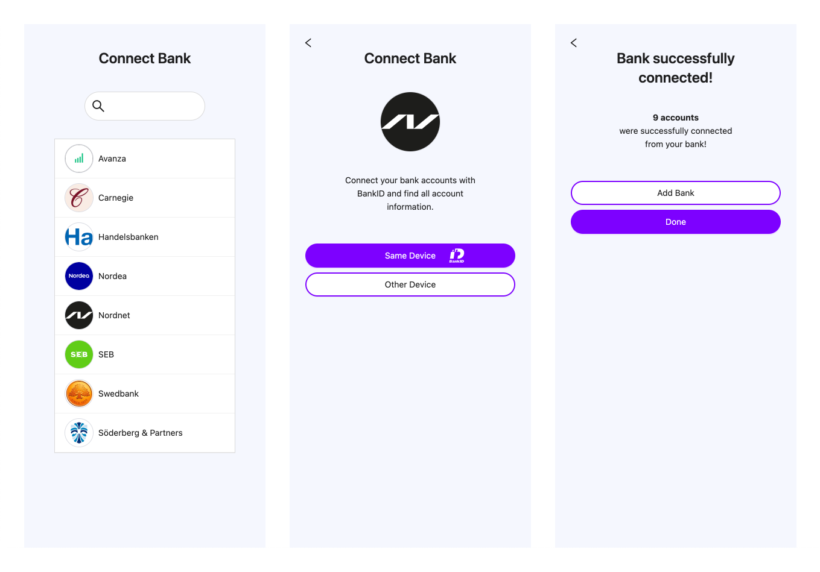
Task: Go back from the success screen
Action: (x=573, y=43)
